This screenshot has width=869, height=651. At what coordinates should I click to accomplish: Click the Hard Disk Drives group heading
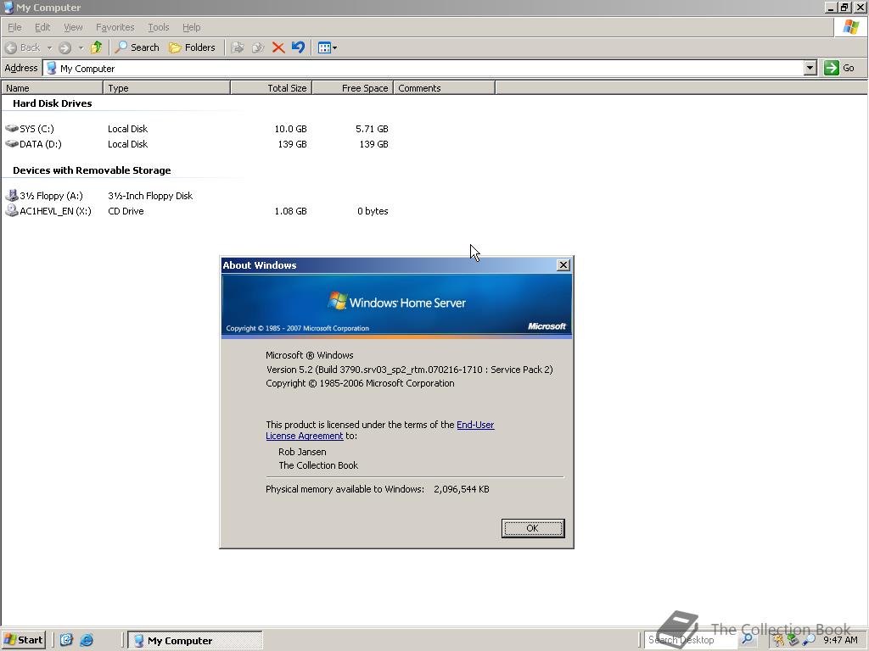tap(53, 103)
